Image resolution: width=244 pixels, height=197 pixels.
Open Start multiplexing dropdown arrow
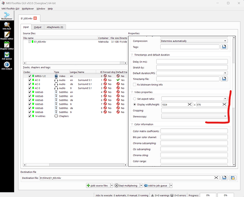[141, 185]
